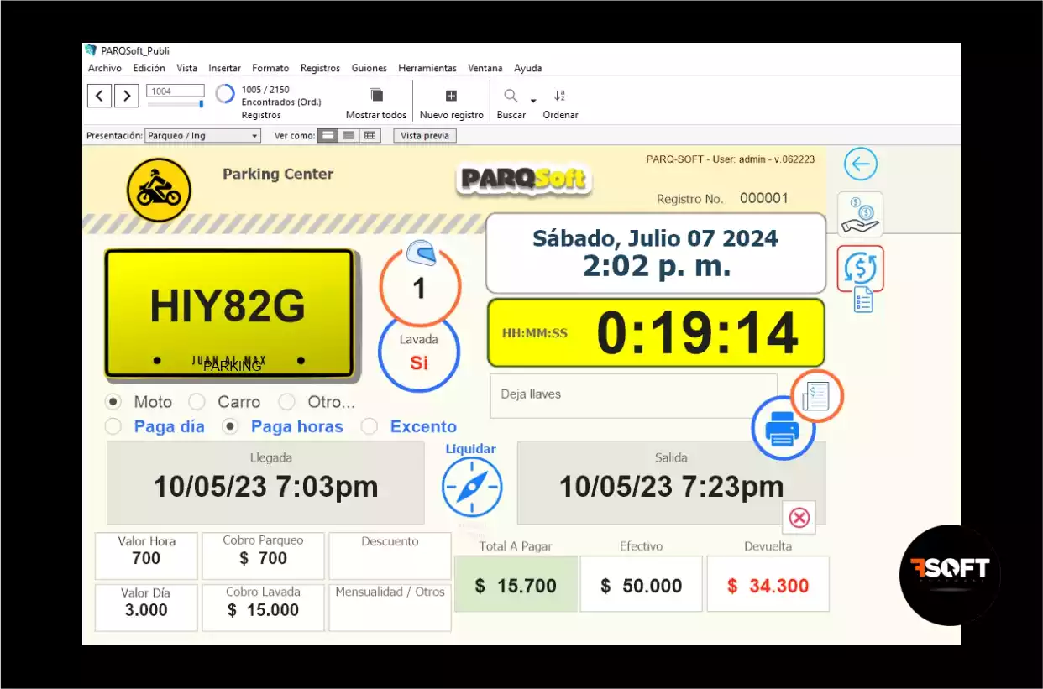This screenshot has height=689, width=1043.
Task: Click the Llegada date time field
Action: [265, 483]
